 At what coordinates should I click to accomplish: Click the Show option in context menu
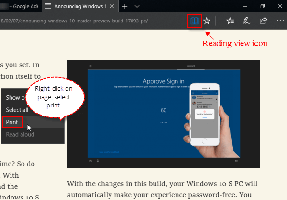pyautogui.click(x=33, y=97)
